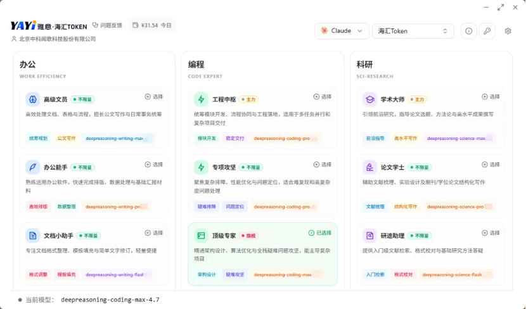Select the 文档小助手 model with 选择
The image size is (526, 309).
coord(153,233)
